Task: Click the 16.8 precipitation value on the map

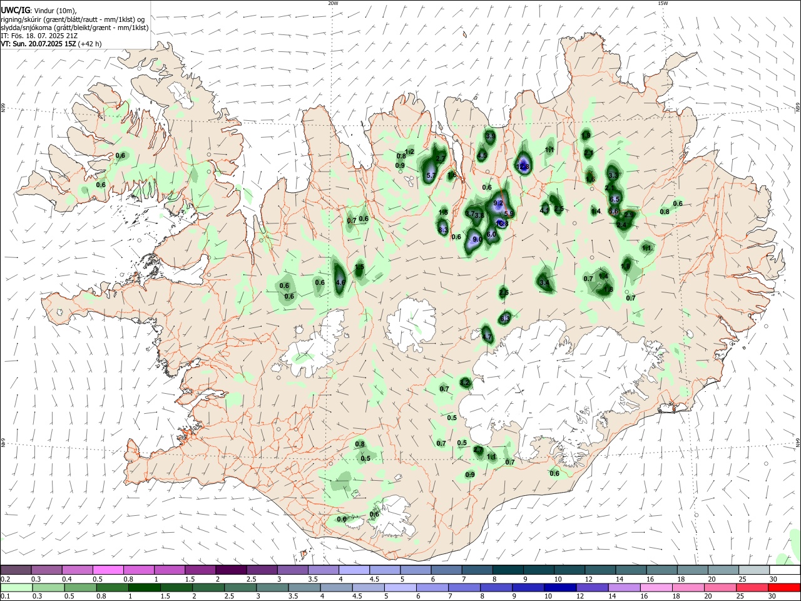Action: [502, 223]
